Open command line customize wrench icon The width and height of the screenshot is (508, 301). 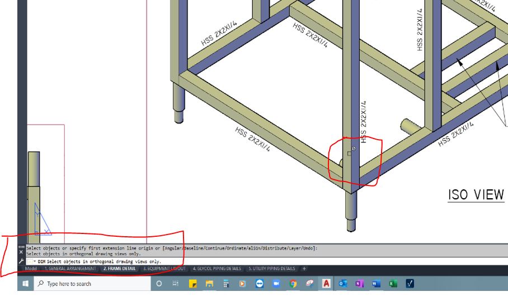tap(21, 261)
